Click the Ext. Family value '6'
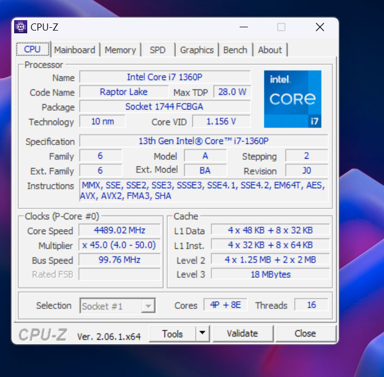Screen dimensions: 384x377 click(100, 170)
